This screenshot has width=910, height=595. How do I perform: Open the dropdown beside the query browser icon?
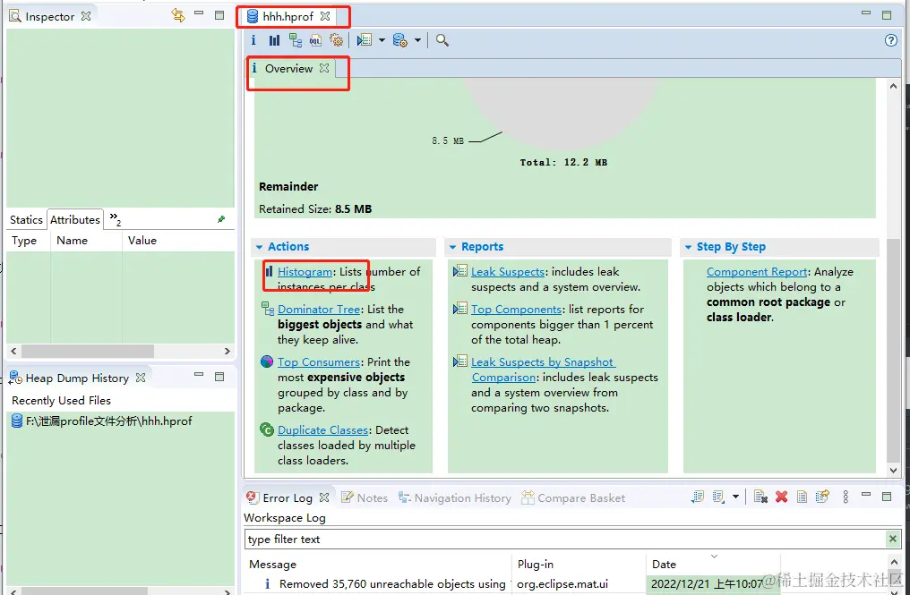(x=417, y=40)
